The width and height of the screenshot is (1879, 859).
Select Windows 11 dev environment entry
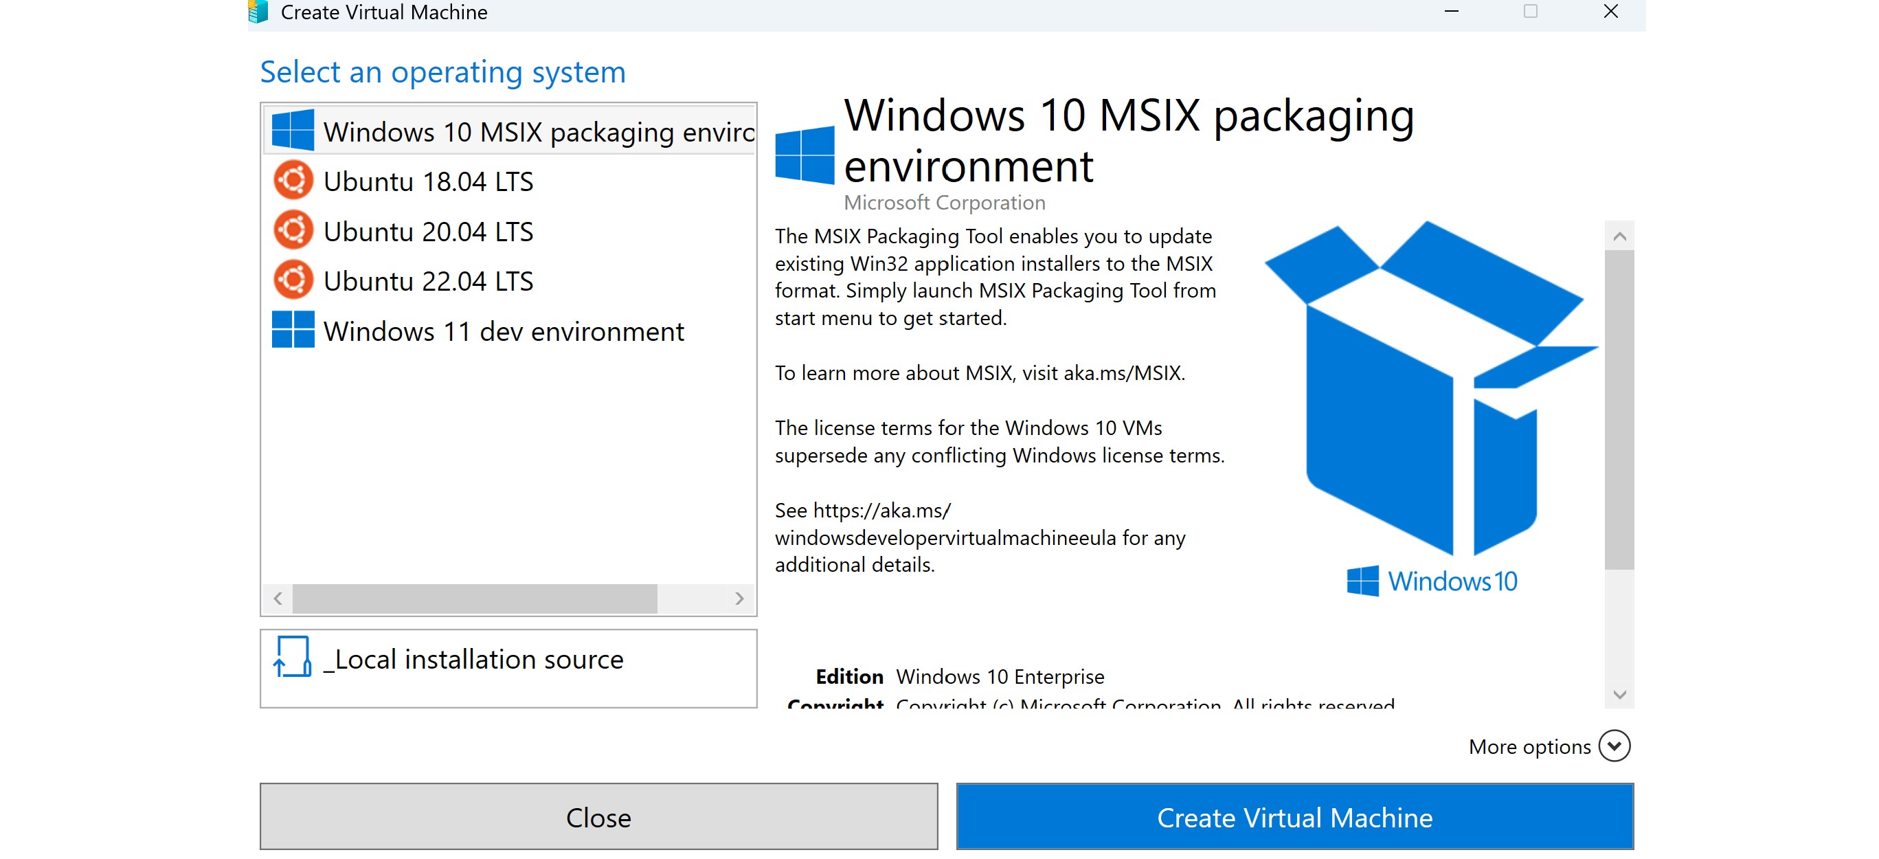(x=504, y=331)
